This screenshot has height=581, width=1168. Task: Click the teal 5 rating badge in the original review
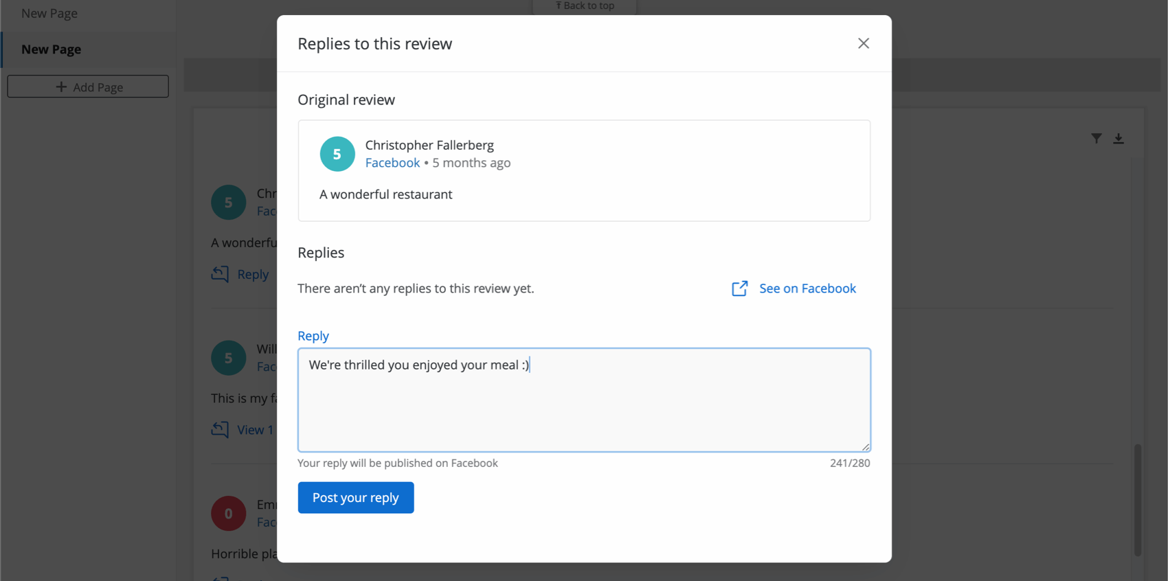pyautogui.click(x=337, y=154)
